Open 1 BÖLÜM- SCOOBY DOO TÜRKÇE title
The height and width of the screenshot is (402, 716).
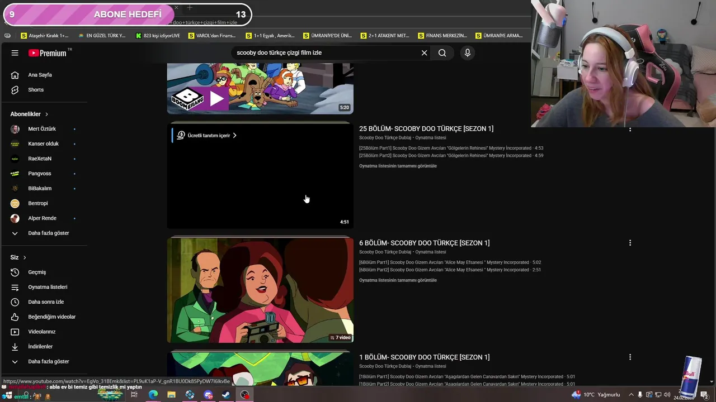click(424, 357)
